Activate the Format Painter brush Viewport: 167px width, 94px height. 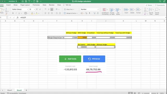[6, 14]
